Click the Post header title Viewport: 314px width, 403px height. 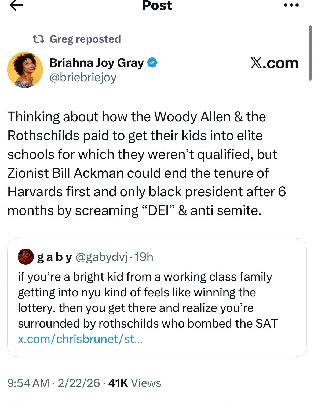point(157,5)
